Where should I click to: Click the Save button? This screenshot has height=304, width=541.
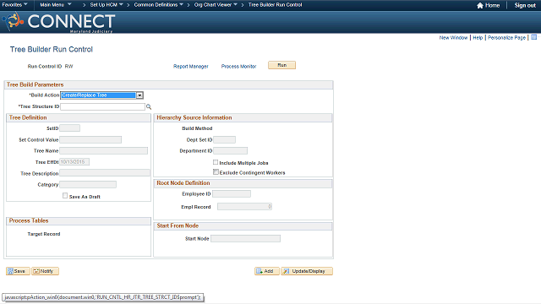(x=18, y=271)
